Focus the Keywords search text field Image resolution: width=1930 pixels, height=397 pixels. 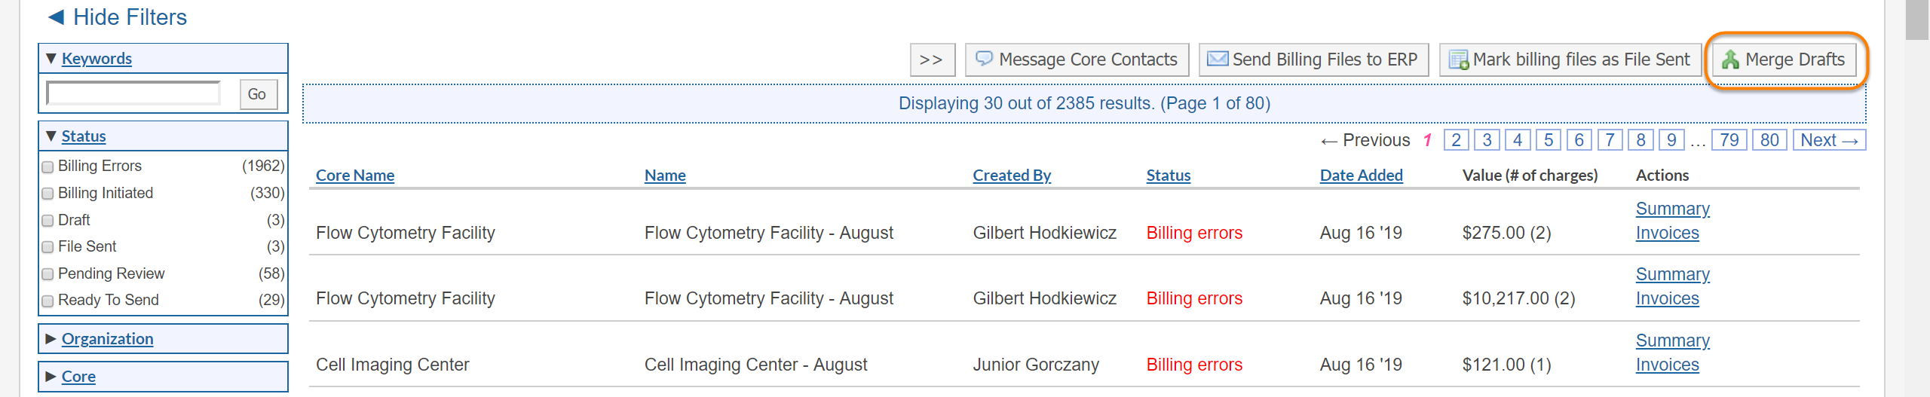point(133,94)
